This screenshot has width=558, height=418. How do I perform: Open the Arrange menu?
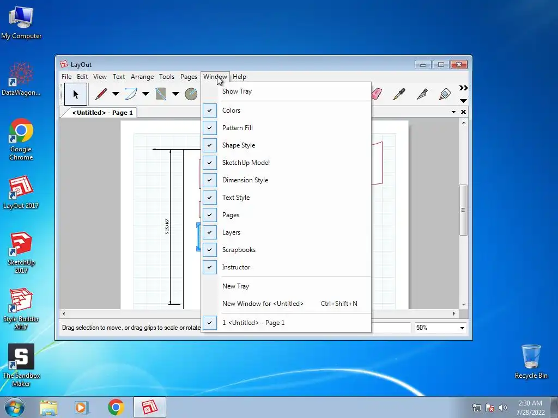pyautogui.click(x=142, y=77)
